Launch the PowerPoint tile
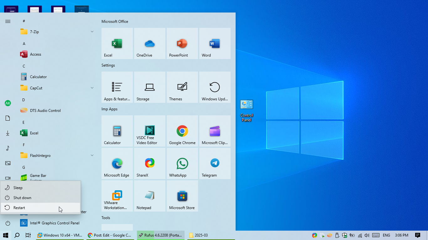 182,43
